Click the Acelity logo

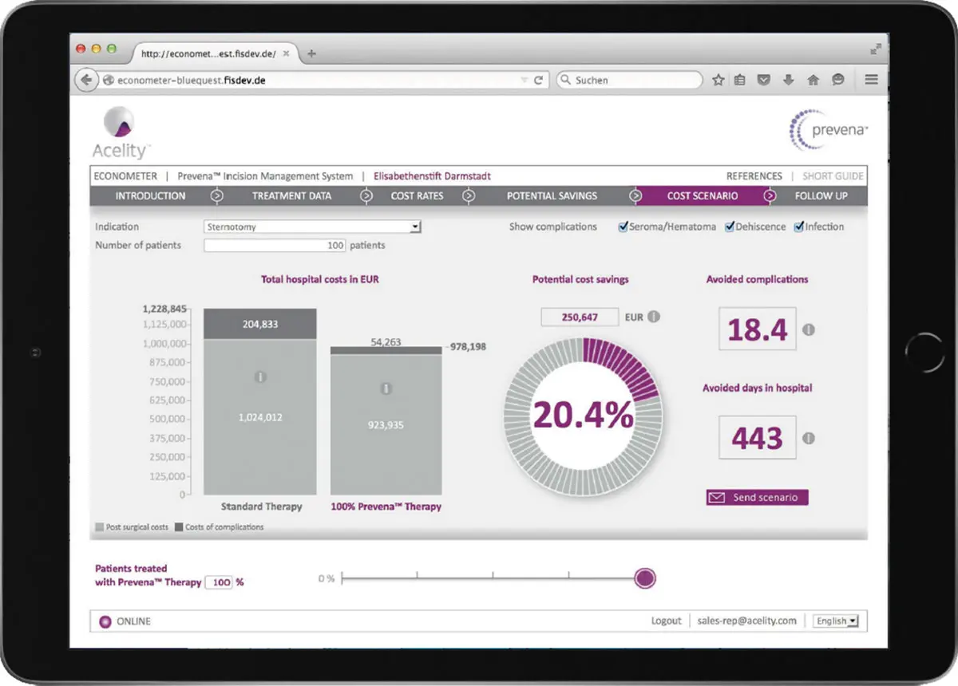pos(120,134)
